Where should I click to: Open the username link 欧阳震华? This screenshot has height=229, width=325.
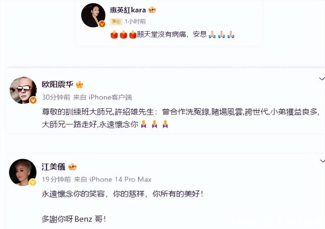point(57,84)
